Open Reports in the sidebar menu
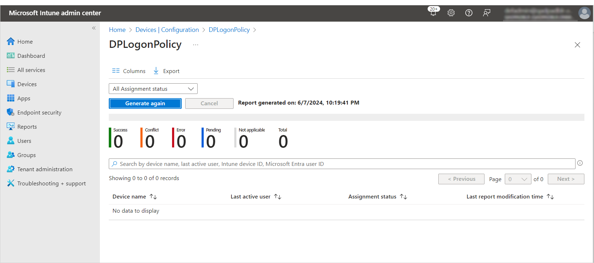 [27, 127]
